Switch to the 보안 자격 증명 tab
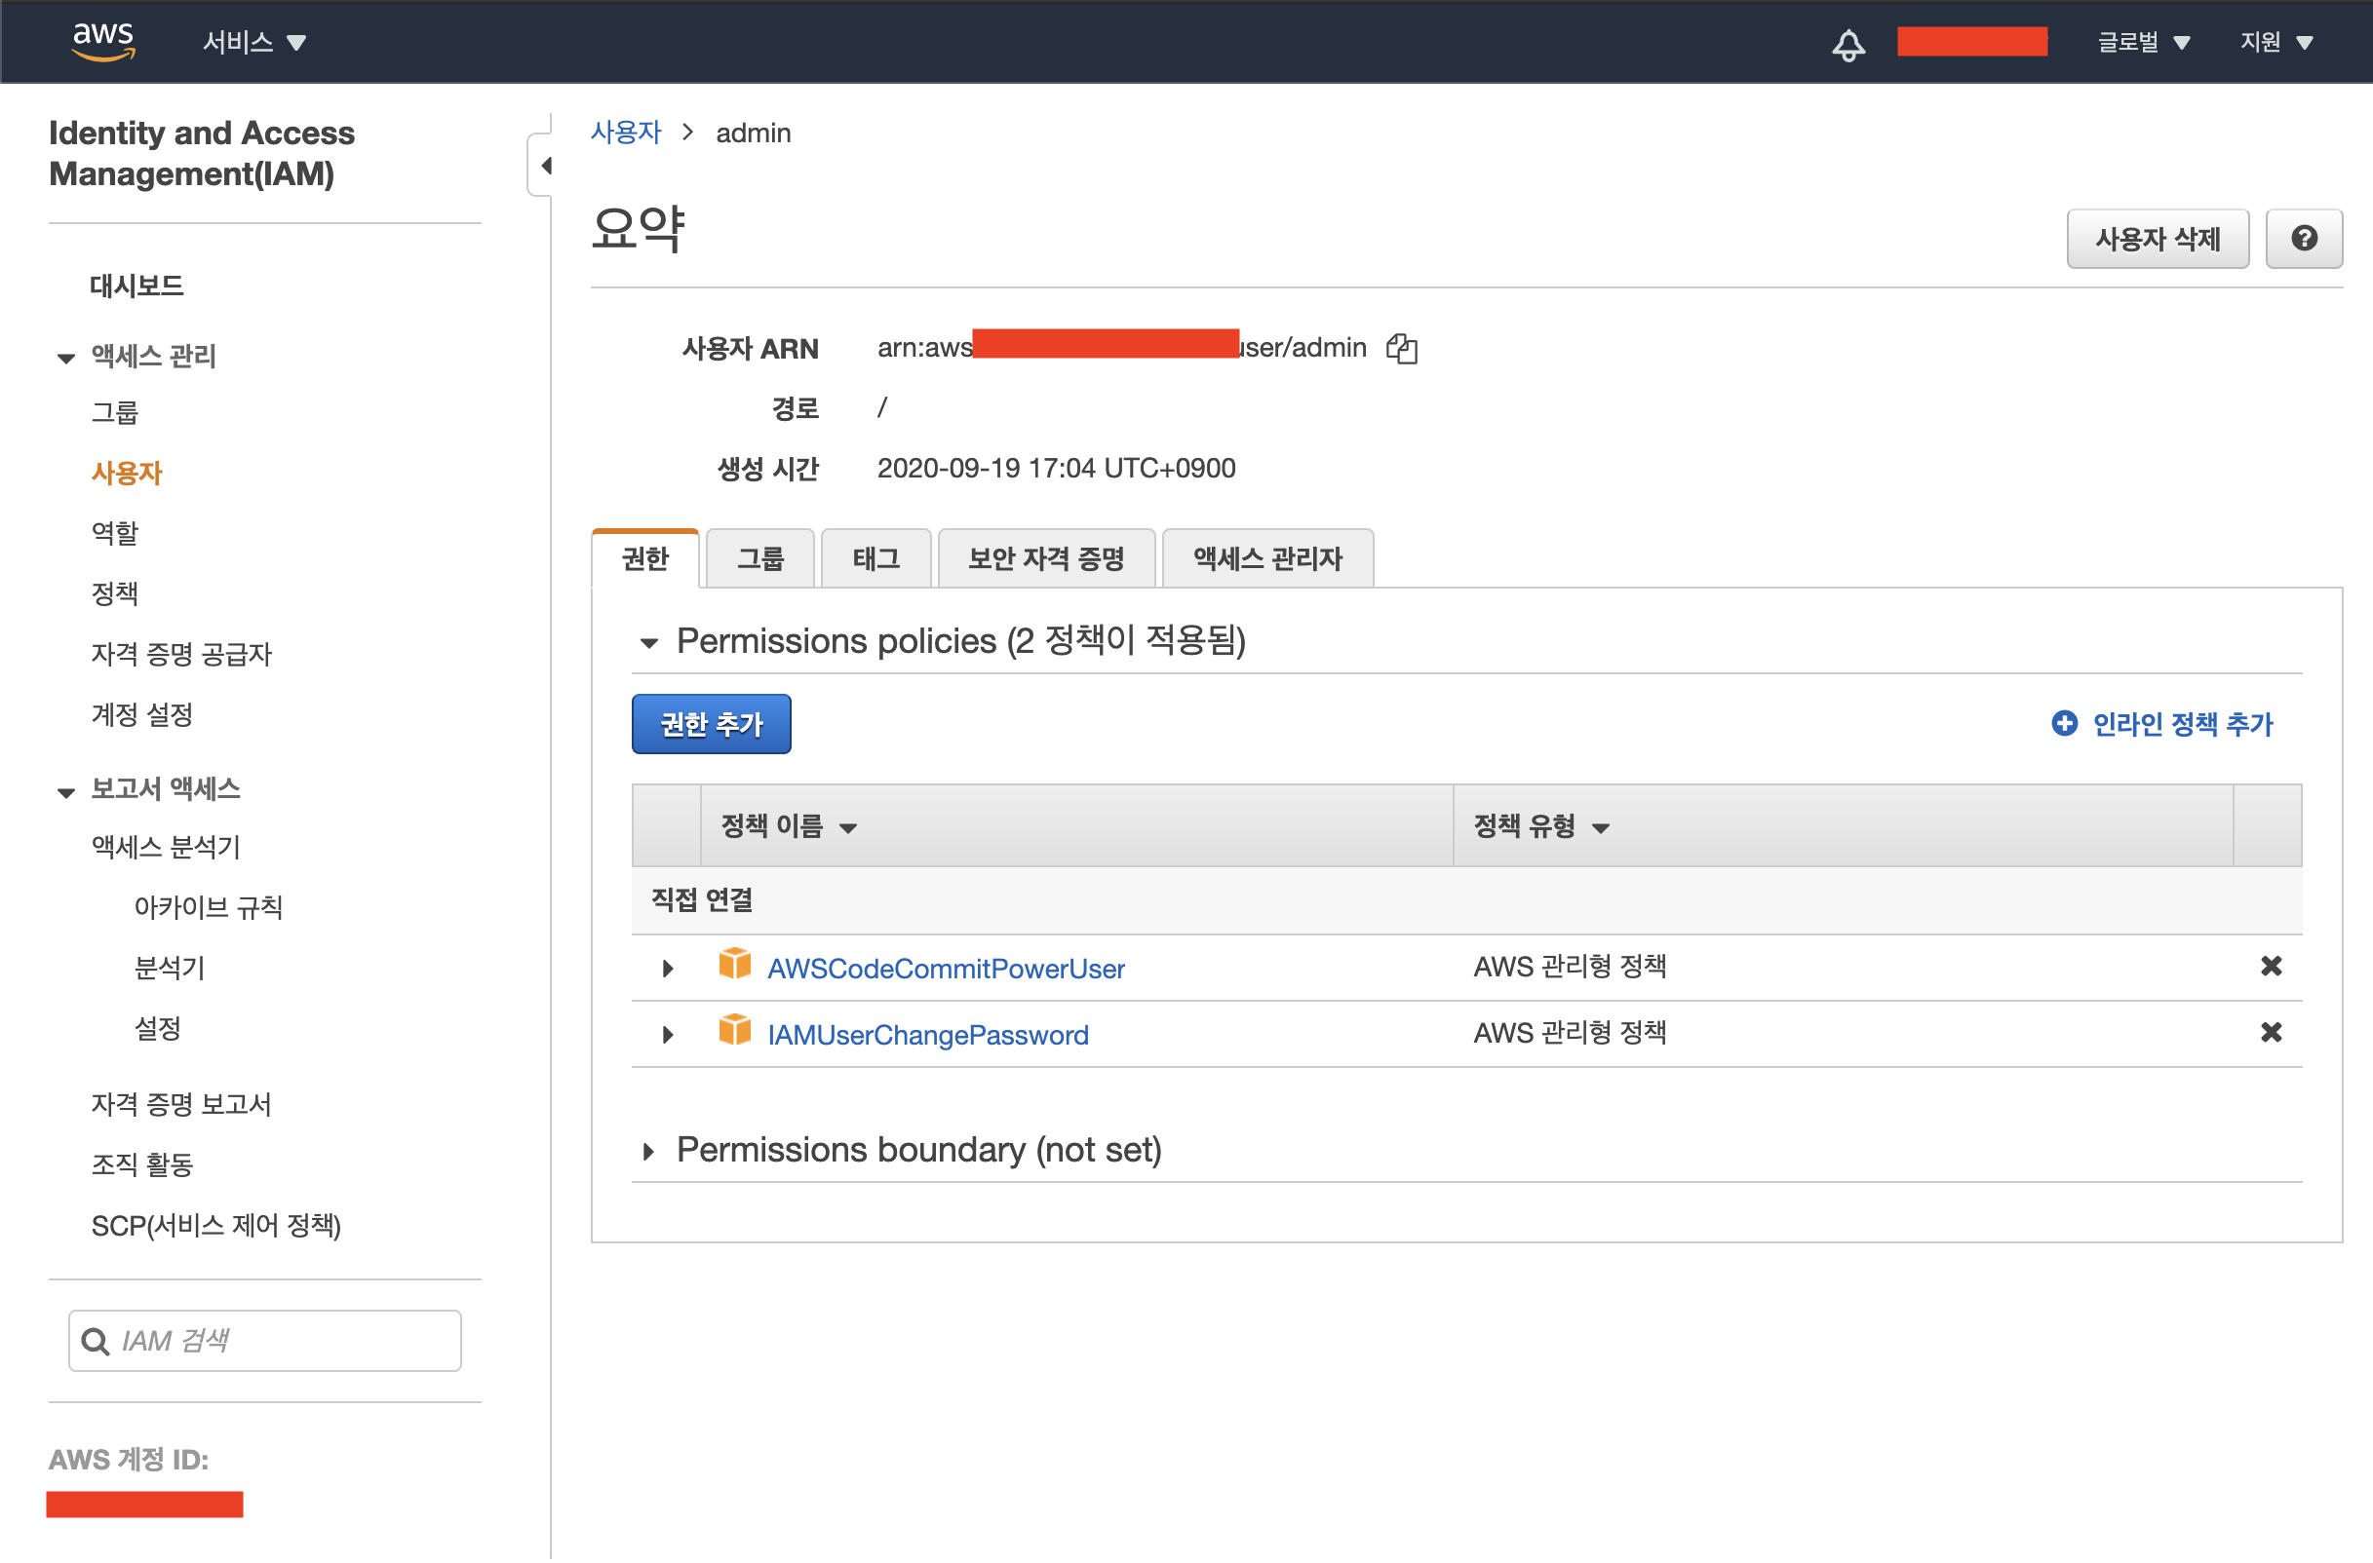Image resolution: width=2373 pixels, height=1563 pixels. pos(1045,558)
